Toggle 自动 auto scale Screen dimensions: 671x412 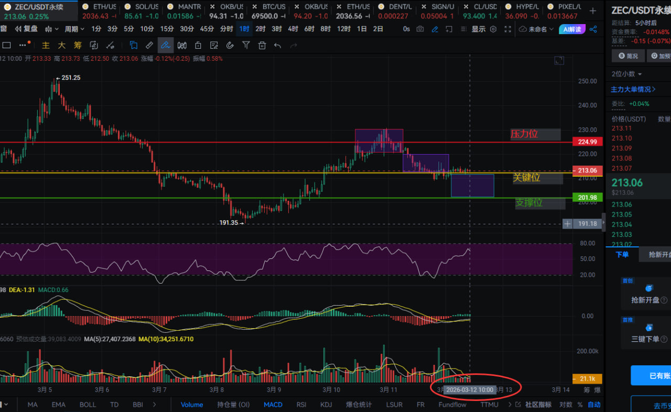click(x=594, y=404)
